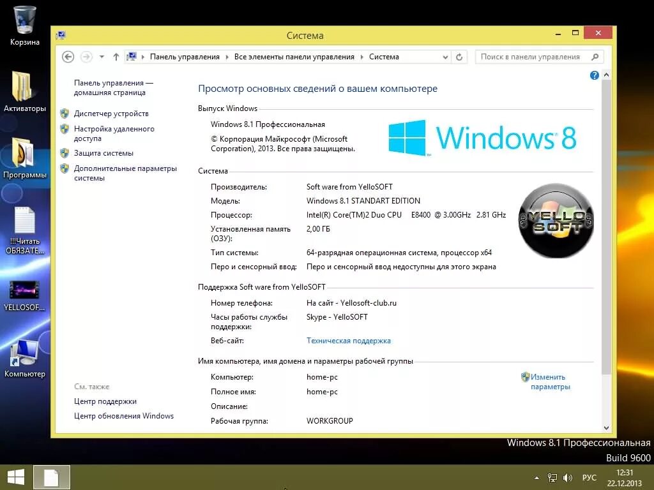Open Центр обновления Windows link
Viewport: 654px width, 490px height.
coord(123,416)
